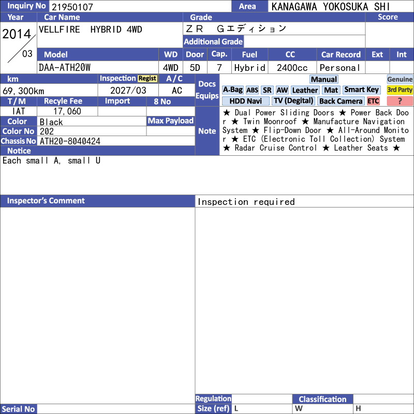
Task: Click engine size 2400cc
Action: [x=292, y=68]
